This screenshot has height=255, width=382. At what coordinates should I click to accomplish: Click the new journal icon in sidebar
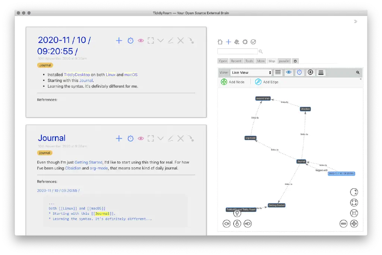(x=237, y=42)
